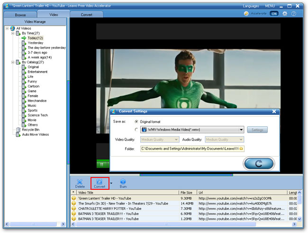308x233 pixels.
Task: Click the File Size column header
Action: pos(188,193)
